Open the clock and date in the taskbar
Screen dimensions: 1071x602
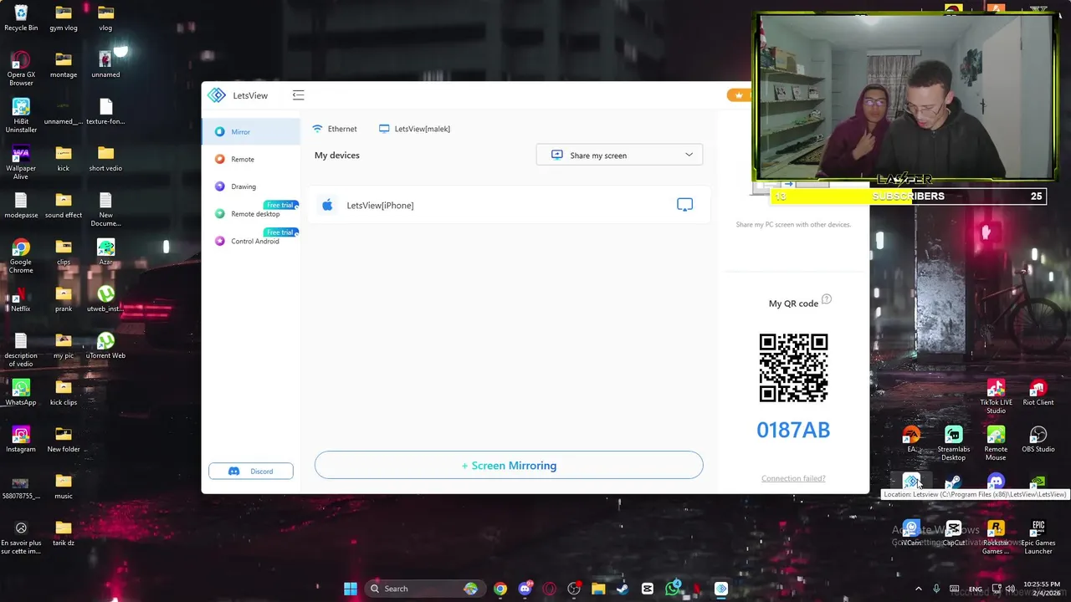pyautogui.click(x=1041, y=589)
